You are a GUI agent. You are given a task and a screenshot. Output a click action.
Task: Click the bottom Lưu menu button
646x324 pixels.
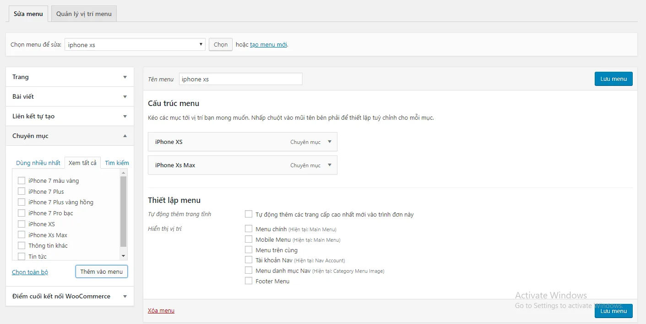(613, 311)
